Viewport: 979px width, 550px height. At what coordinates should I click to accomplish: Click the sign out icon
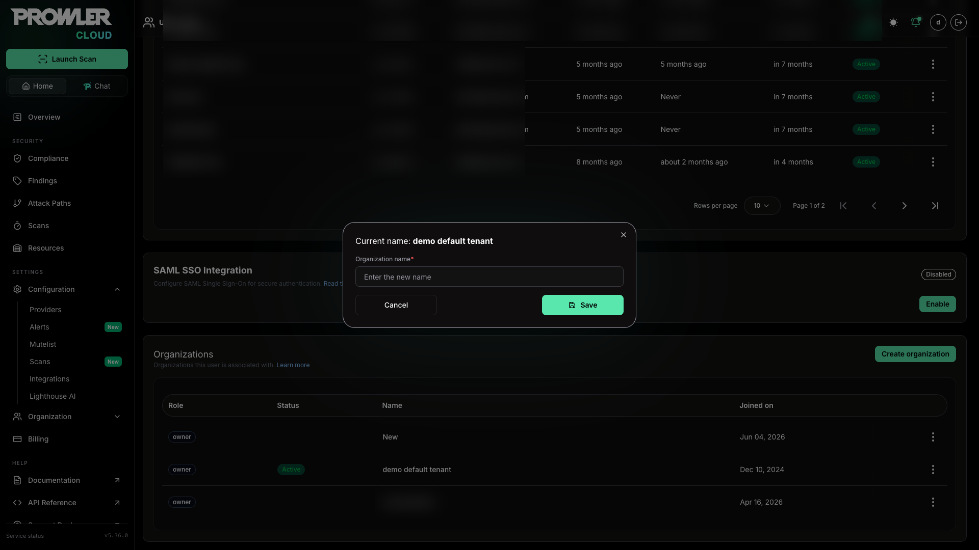[x=959, y=22]
